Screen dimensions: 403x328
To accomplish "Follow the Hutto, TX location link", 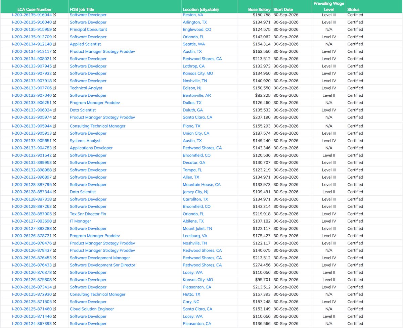I will [x=192, y=294].
